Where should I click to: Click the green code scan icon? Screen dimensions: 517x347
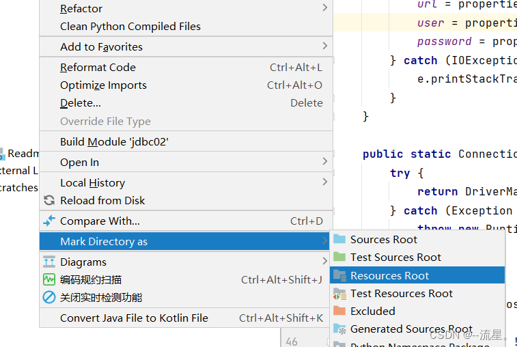coord(48,280)
